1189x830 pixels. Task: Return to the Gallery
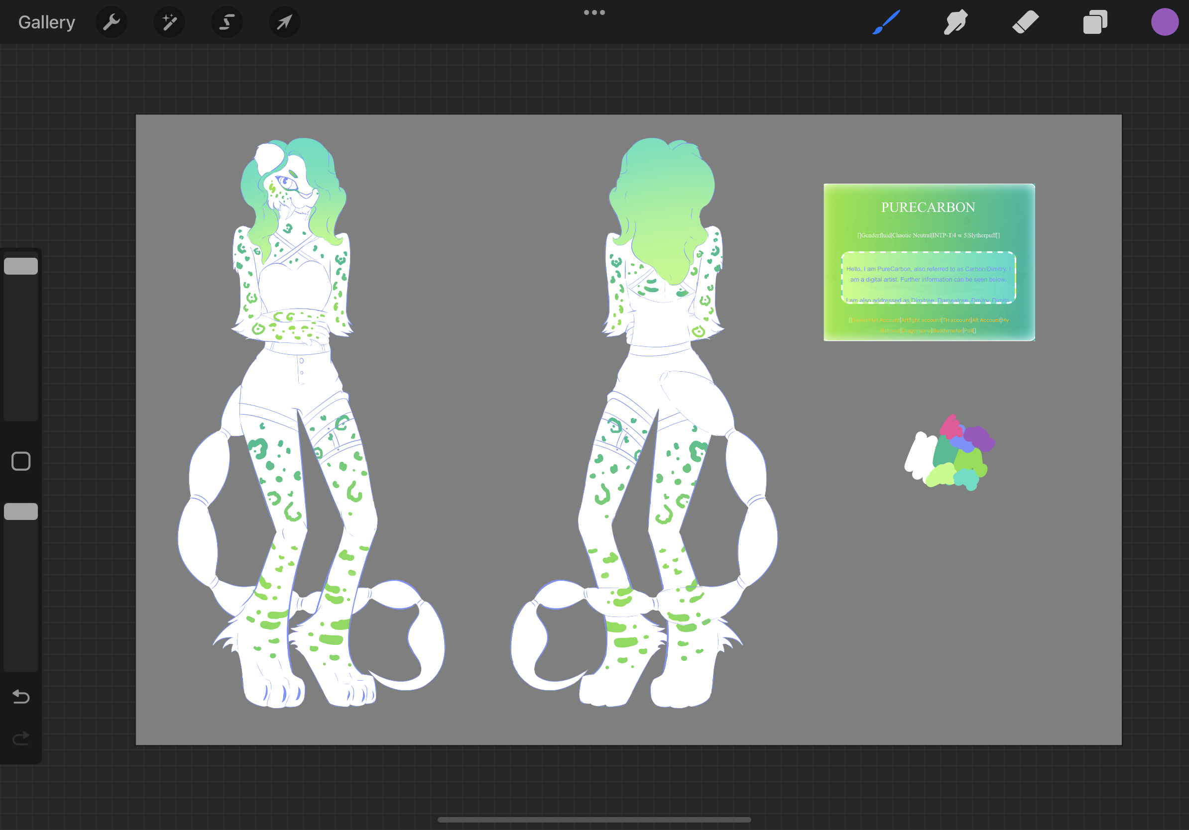pyautogui.click(x=46, y=22)
